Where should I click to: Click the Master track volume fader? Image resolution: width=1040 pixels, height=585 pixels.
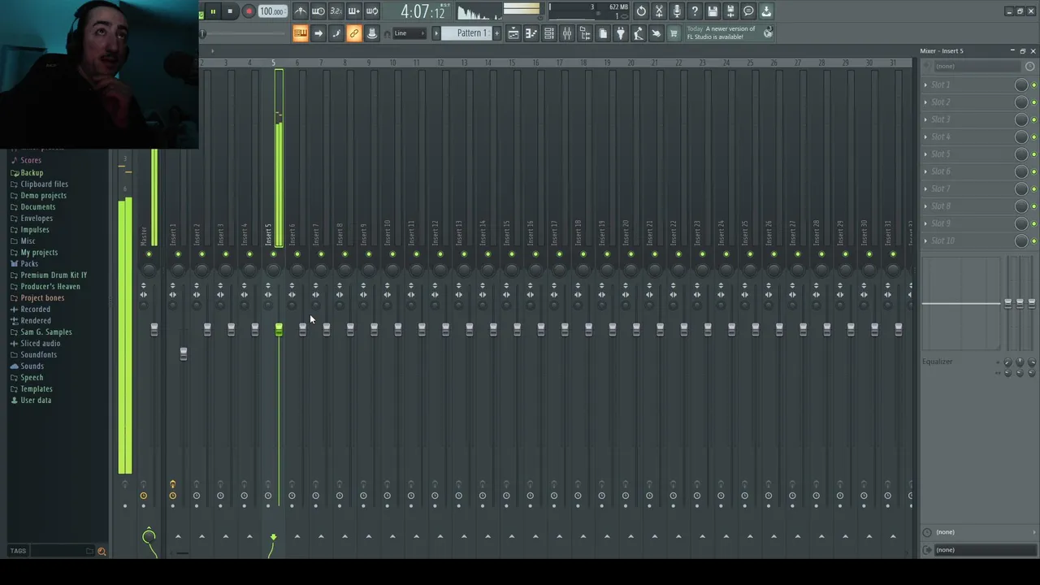click(154, 330)
